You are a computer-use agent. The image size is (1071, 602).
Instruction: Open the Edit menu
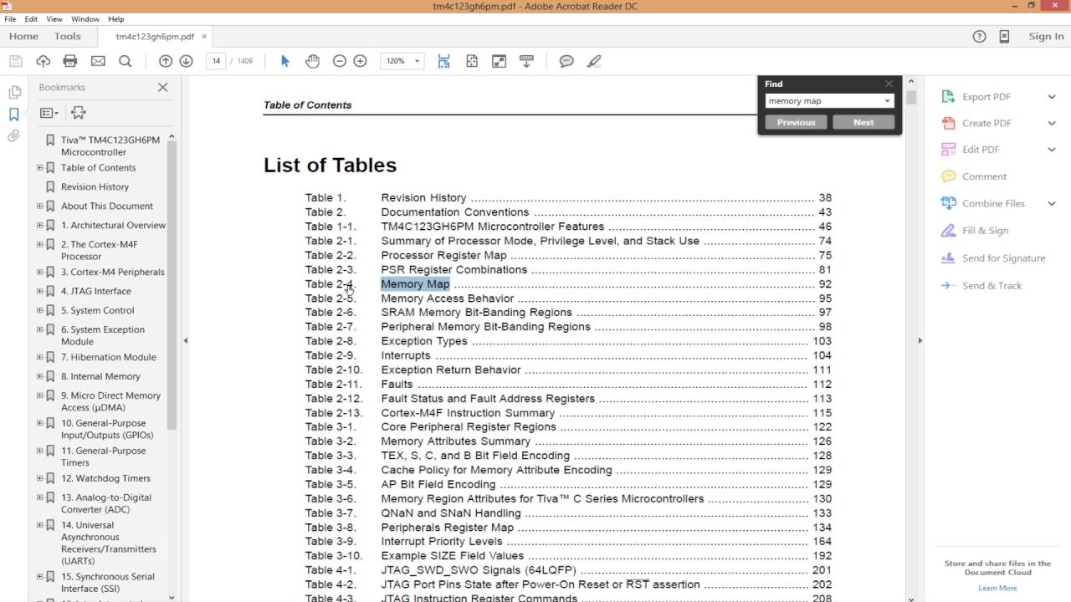[x=31, y=18]
